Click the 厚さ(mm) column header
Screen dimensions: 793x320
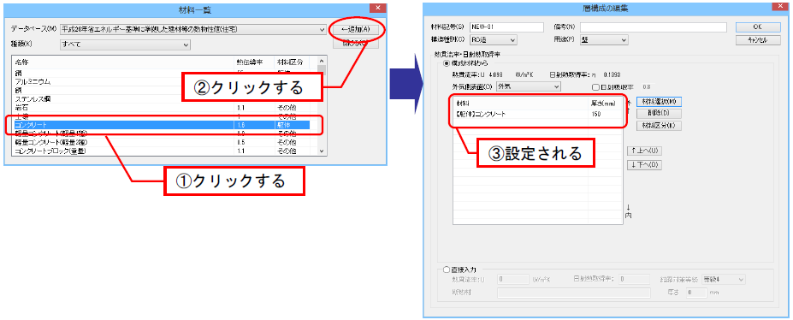[602, 104]
